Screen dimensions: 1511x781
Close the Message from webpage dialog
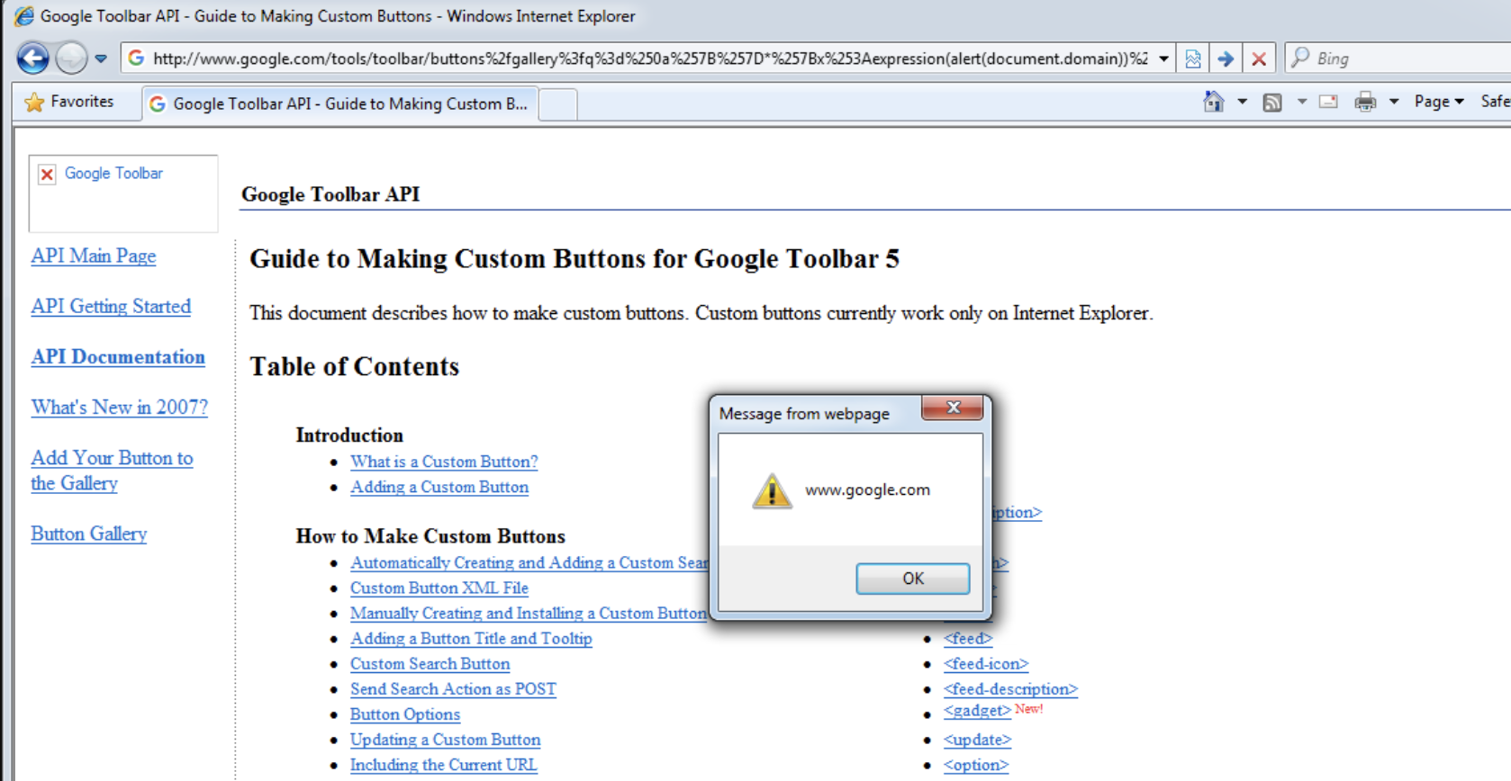point(953,408)
